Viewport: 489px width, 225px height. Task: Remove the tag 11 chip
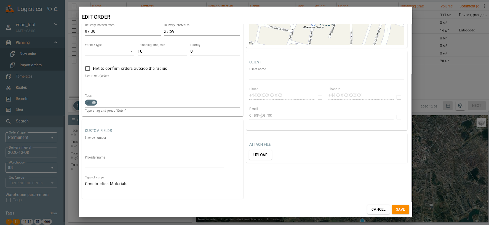[x=94, y=103]
